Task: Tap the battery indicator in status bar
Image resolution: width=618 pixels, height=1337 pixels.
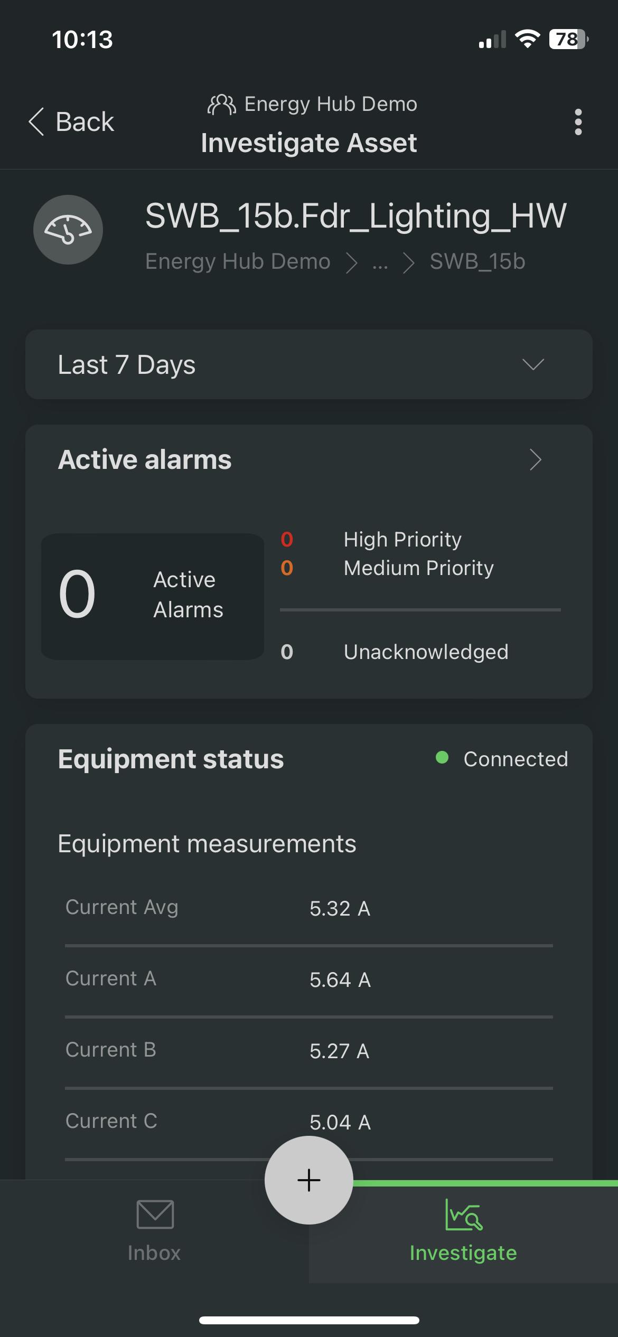Action: click(569, 39)
